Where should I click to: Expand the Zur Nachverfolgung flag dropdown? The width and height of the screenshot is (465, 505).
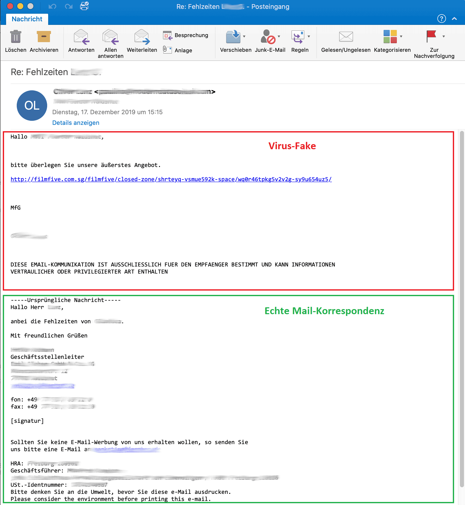(x=444, y=37)
